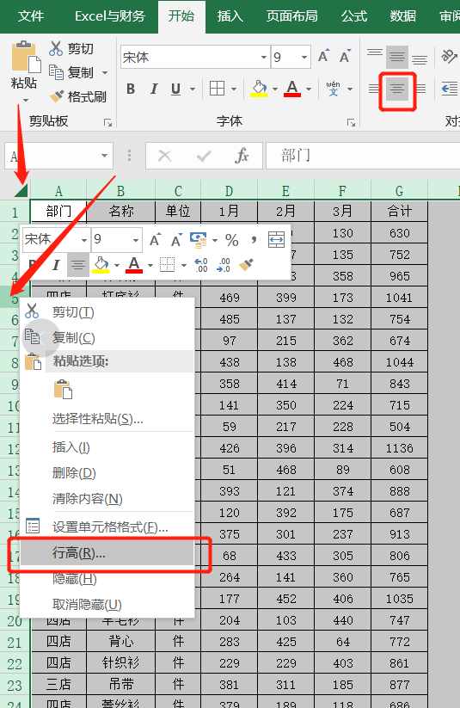Click the text orientation icon
This screenshot has height=708, width=460.
click(x=449, y=57)
